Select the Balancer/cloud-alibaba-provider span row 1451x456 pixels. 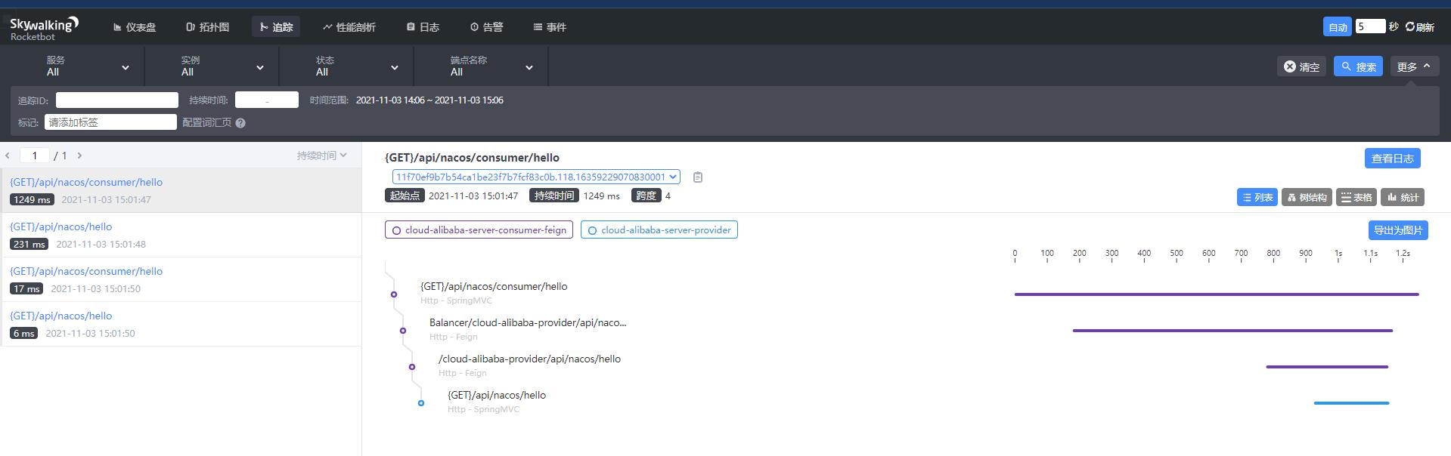point(528,329)
